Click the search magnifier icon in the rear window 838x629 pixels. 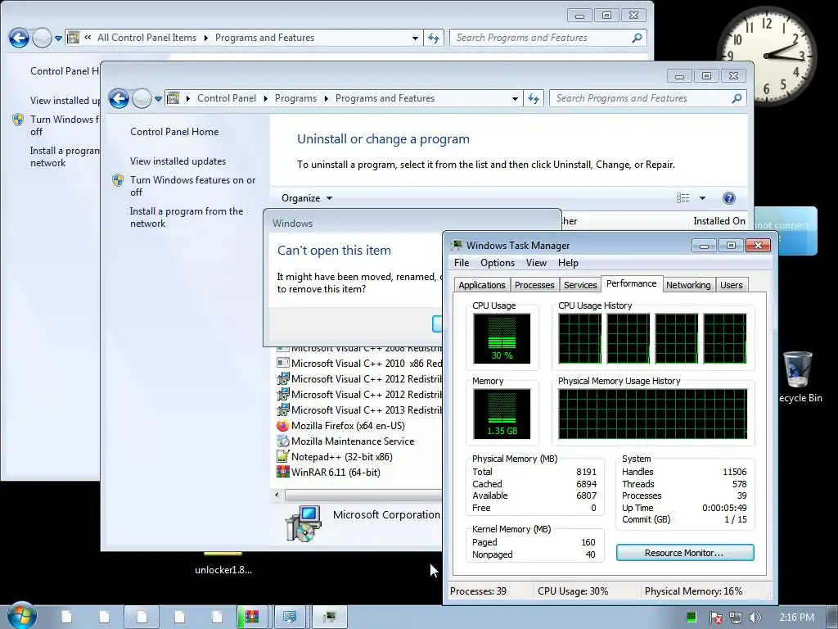[x=637, y=38]
